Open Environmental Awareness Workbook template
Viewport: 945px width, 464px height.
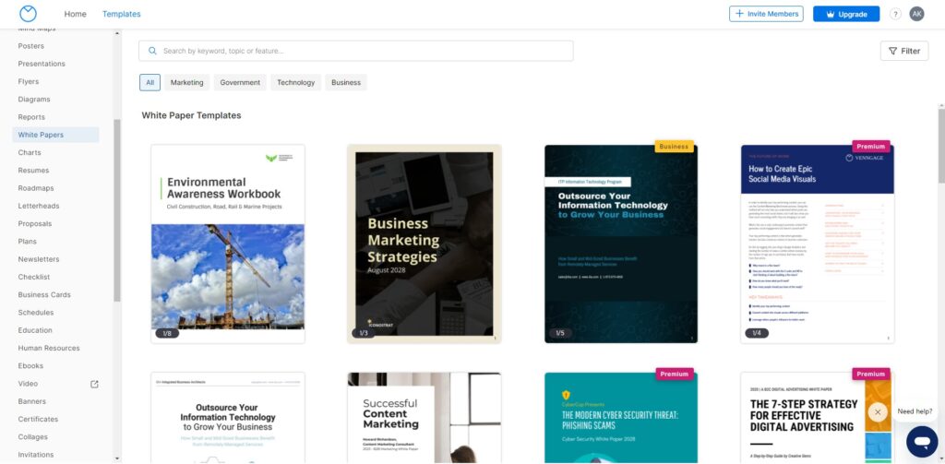tap(228, 244)
